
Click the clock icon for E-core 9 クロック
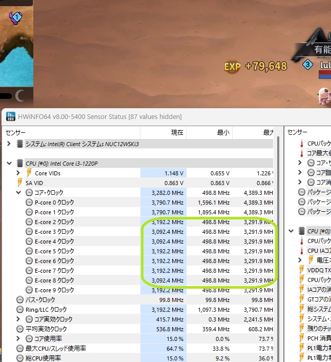[29, 290]
